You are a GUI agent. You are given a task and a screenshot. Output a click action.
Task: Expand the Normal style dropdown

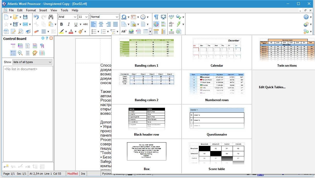pos(117,17)
